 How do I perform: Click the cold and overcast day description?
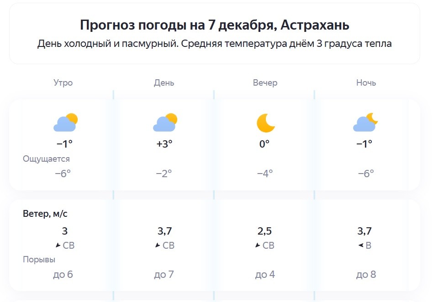tap(215, 44)
